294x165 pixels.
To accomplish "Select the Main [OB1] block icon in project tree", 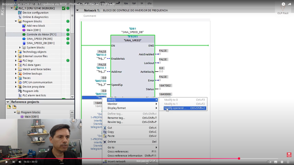I will (24, 30).
